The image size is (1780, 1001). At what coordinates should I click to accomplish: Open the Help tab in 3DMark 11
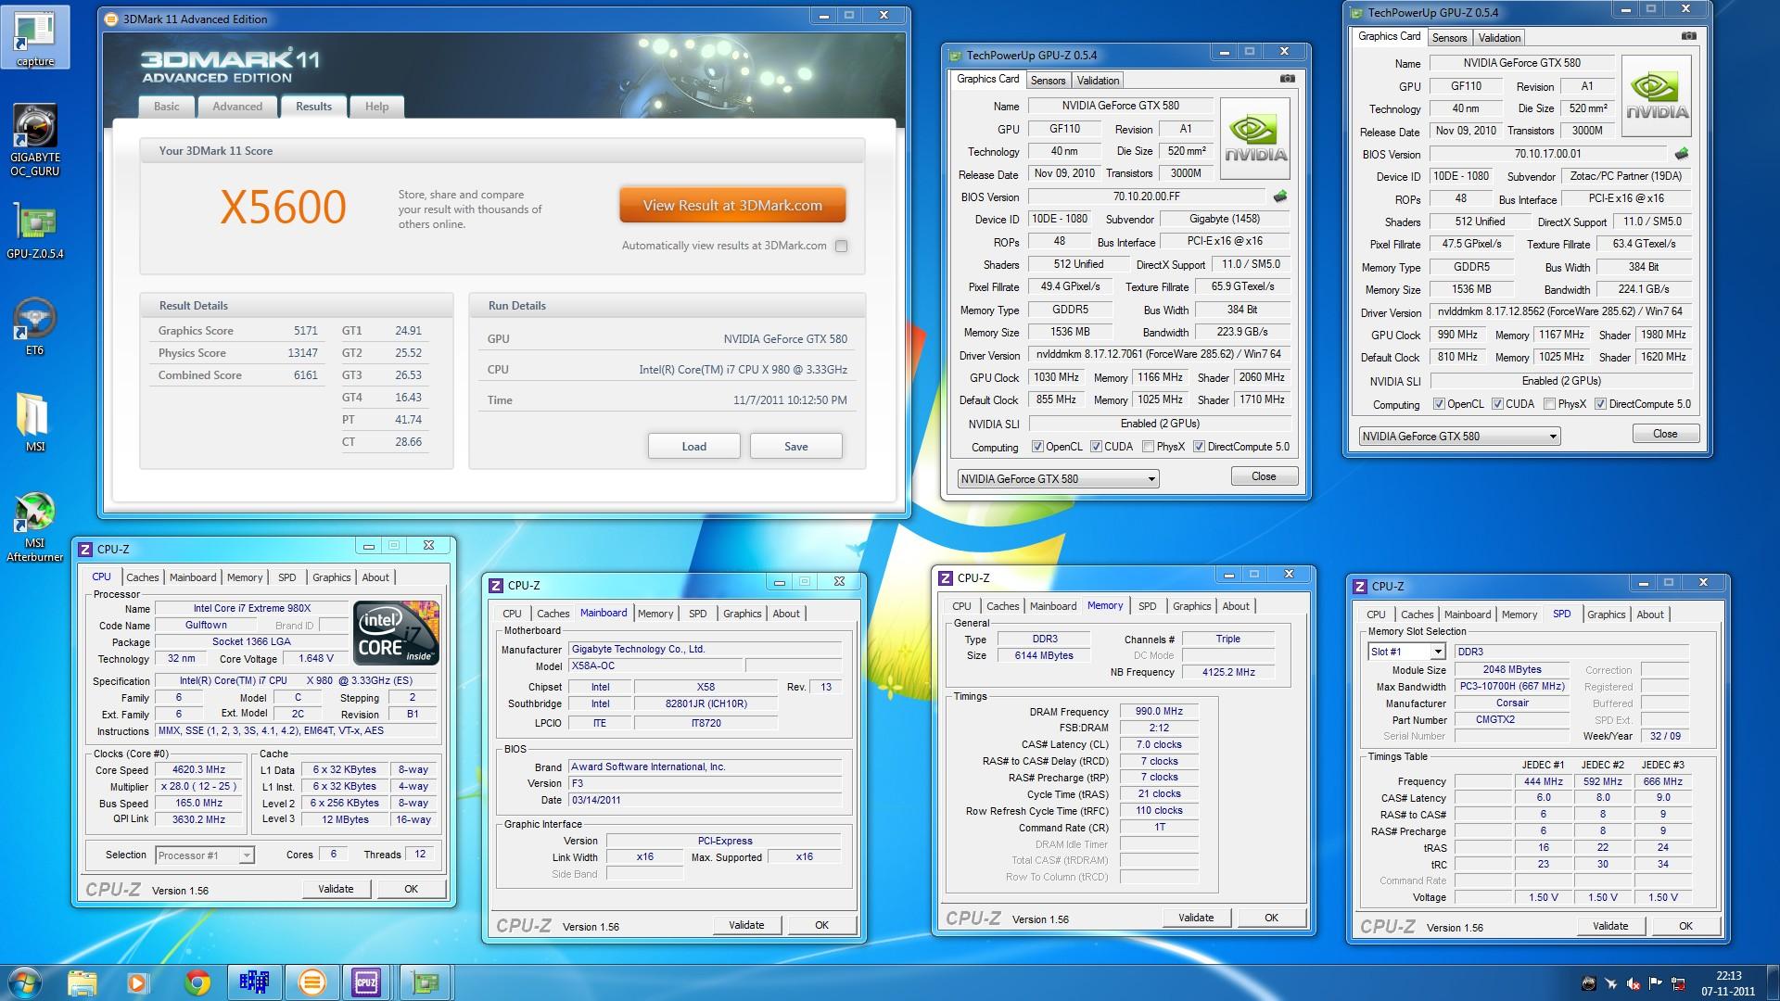point(376,107)
